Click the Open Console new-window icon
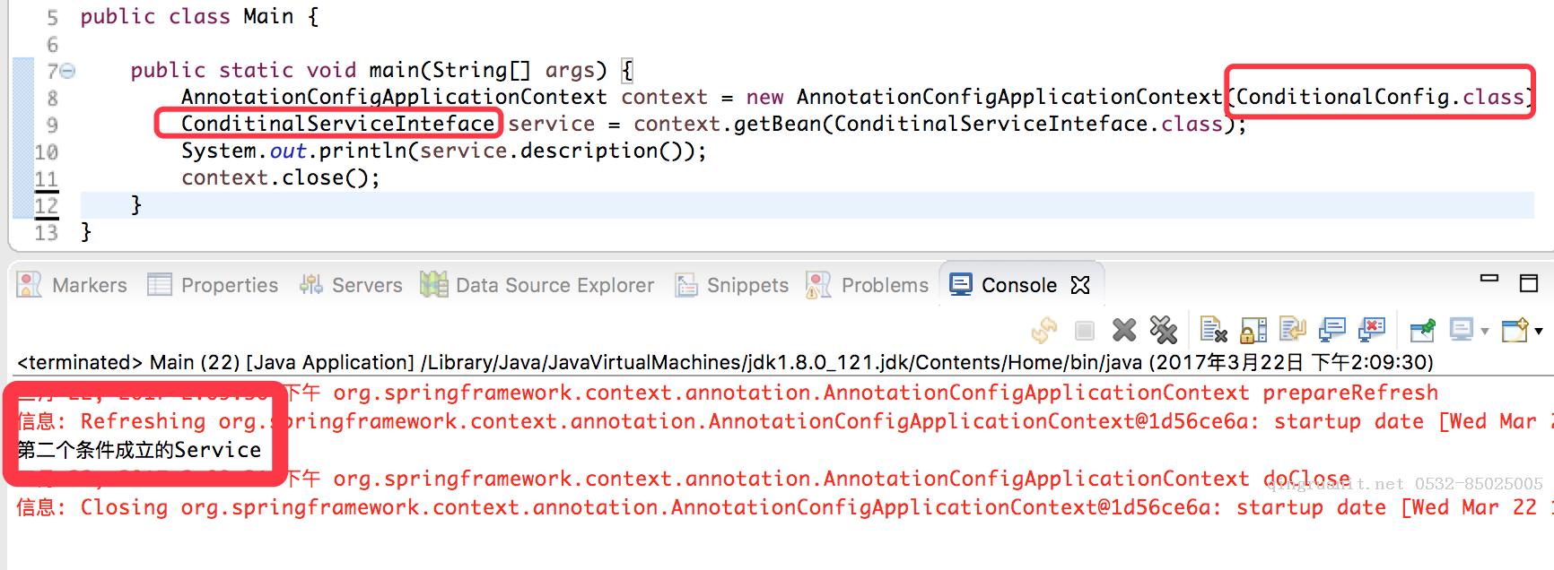This screenshot has height=570, width=1554. (1515, 331)
